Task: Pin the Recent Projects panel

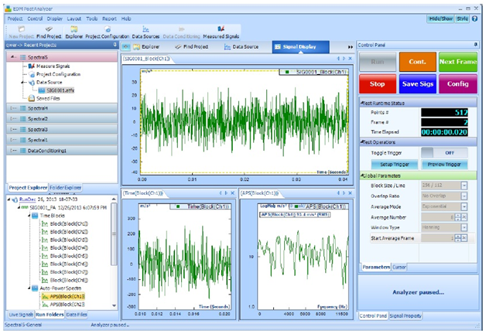Action: coord(115,45)
